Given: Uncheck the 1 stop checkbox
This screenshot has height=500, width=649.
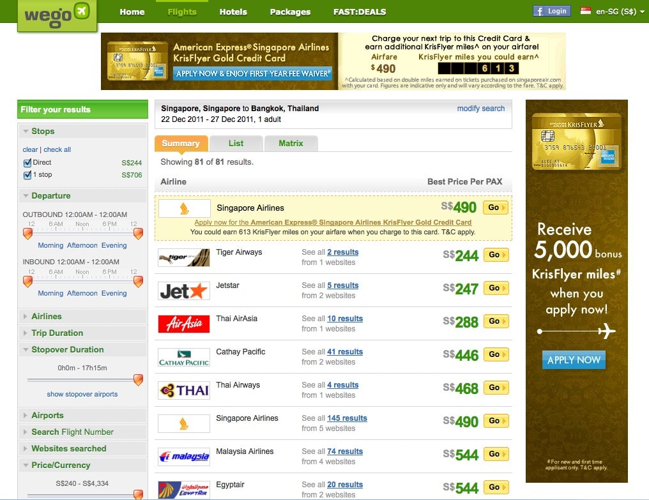Looking at the screenshot, I should pyautogui.click(x=27, y=175).
